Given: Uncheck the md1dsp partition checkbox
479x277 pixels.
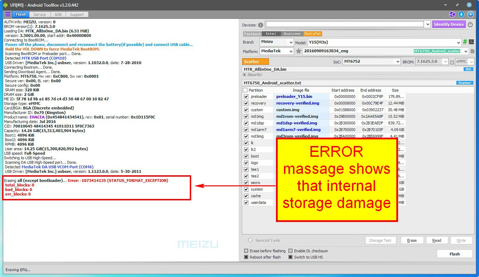Looking at the screenshot, I should coord(246,123).
